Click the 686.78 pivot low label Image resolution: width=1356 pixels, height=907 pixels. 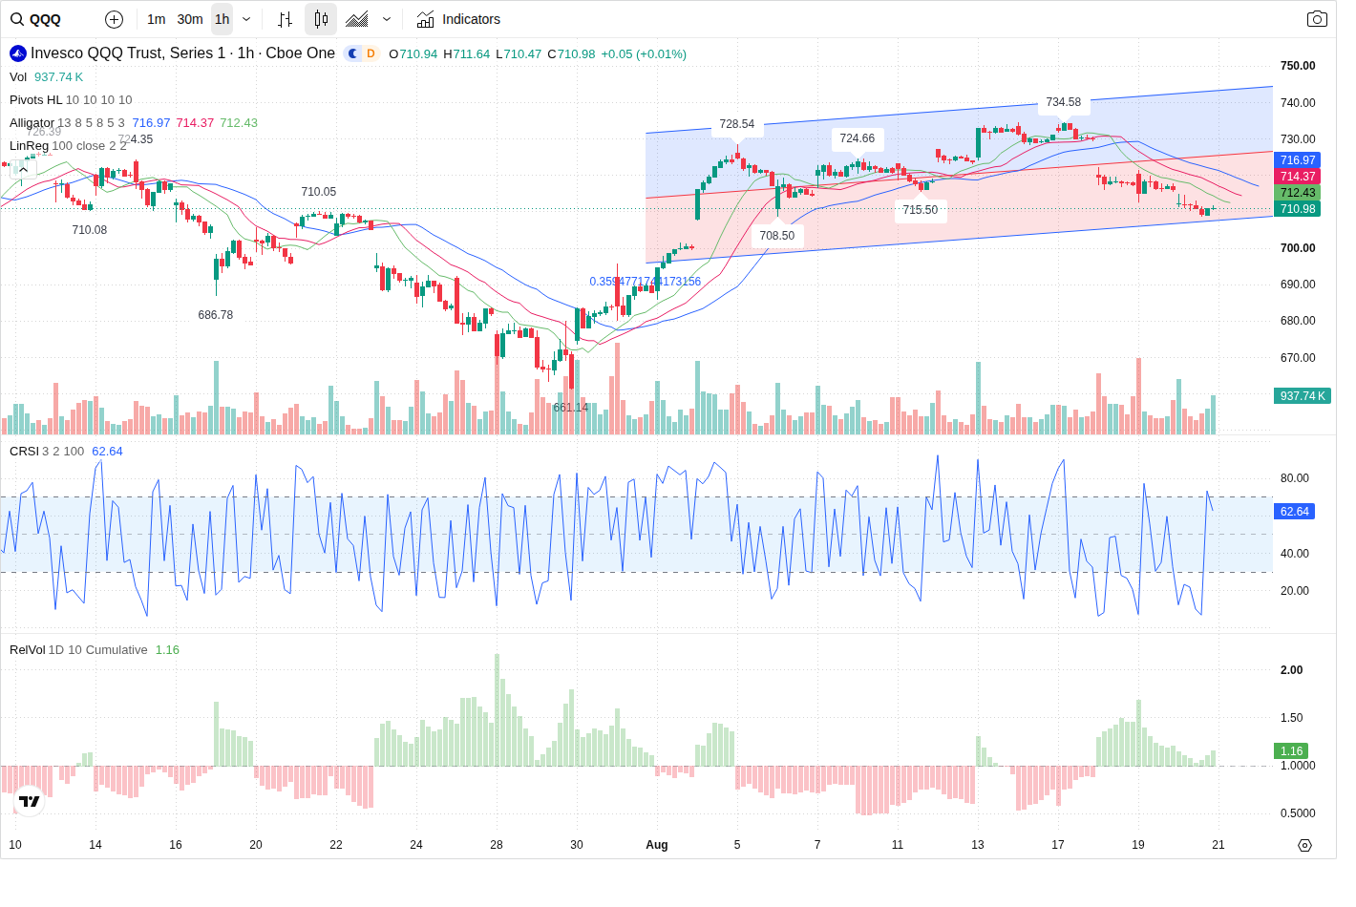[216, 315]
